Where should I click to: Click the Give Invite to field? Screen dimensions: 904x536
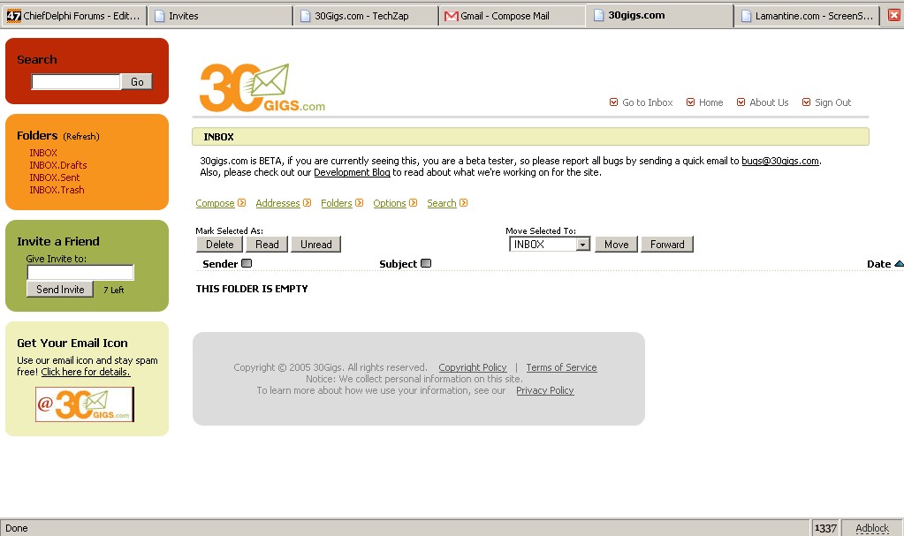[x=80, y=272]
